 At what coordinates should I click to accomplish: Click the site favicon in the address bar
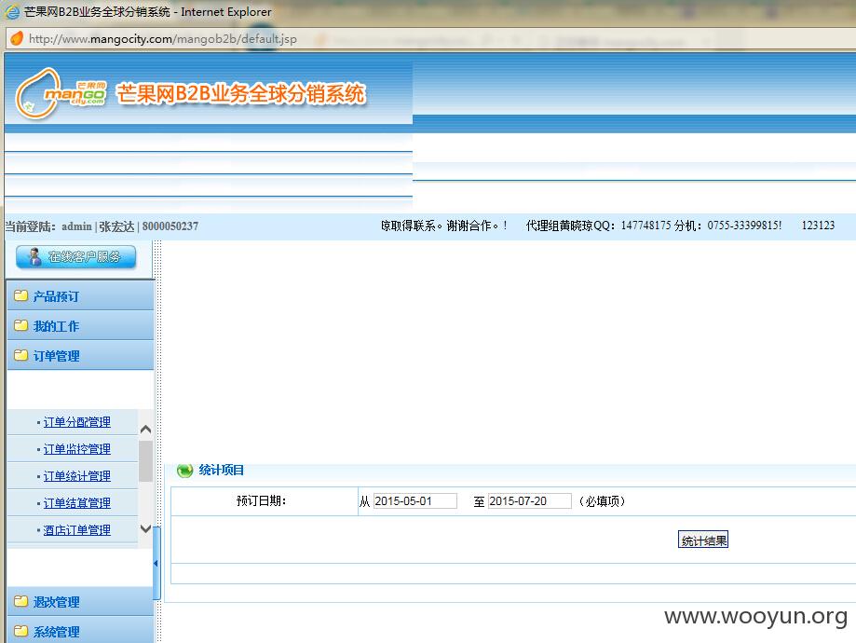coord(17,39)
